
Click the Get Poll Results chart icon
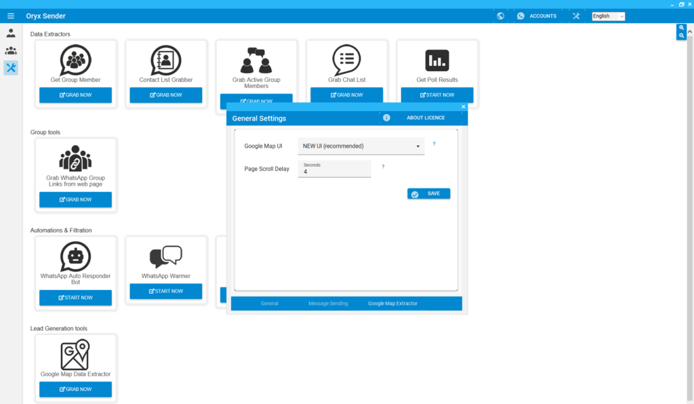[x=437, y=60]
